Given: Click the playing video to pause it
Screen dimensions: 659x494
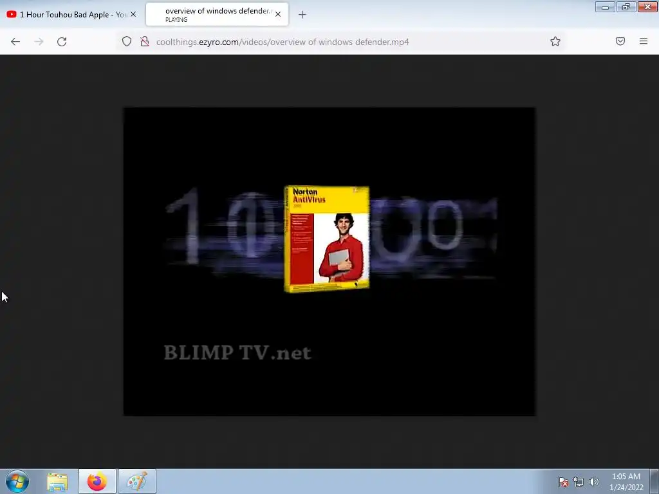Looking at the screenshot, I should tap(329, 262).
